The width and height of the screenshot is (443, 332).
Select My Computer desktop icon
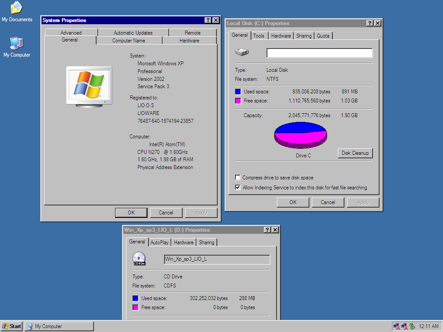17,47
